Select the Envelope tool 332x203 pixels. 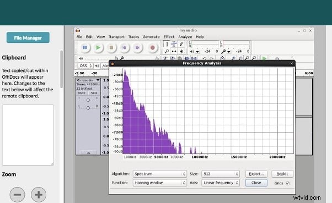click(x=174, y=44)
